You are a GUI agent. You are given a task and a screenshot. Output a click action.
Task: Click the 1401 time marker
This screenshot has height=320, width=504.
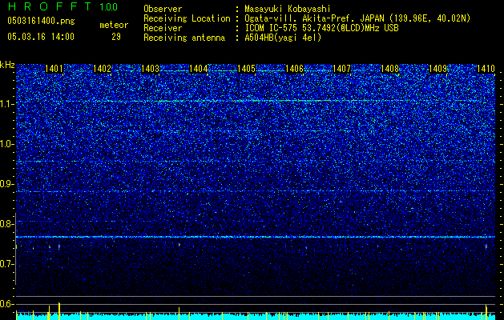point(54,69)
